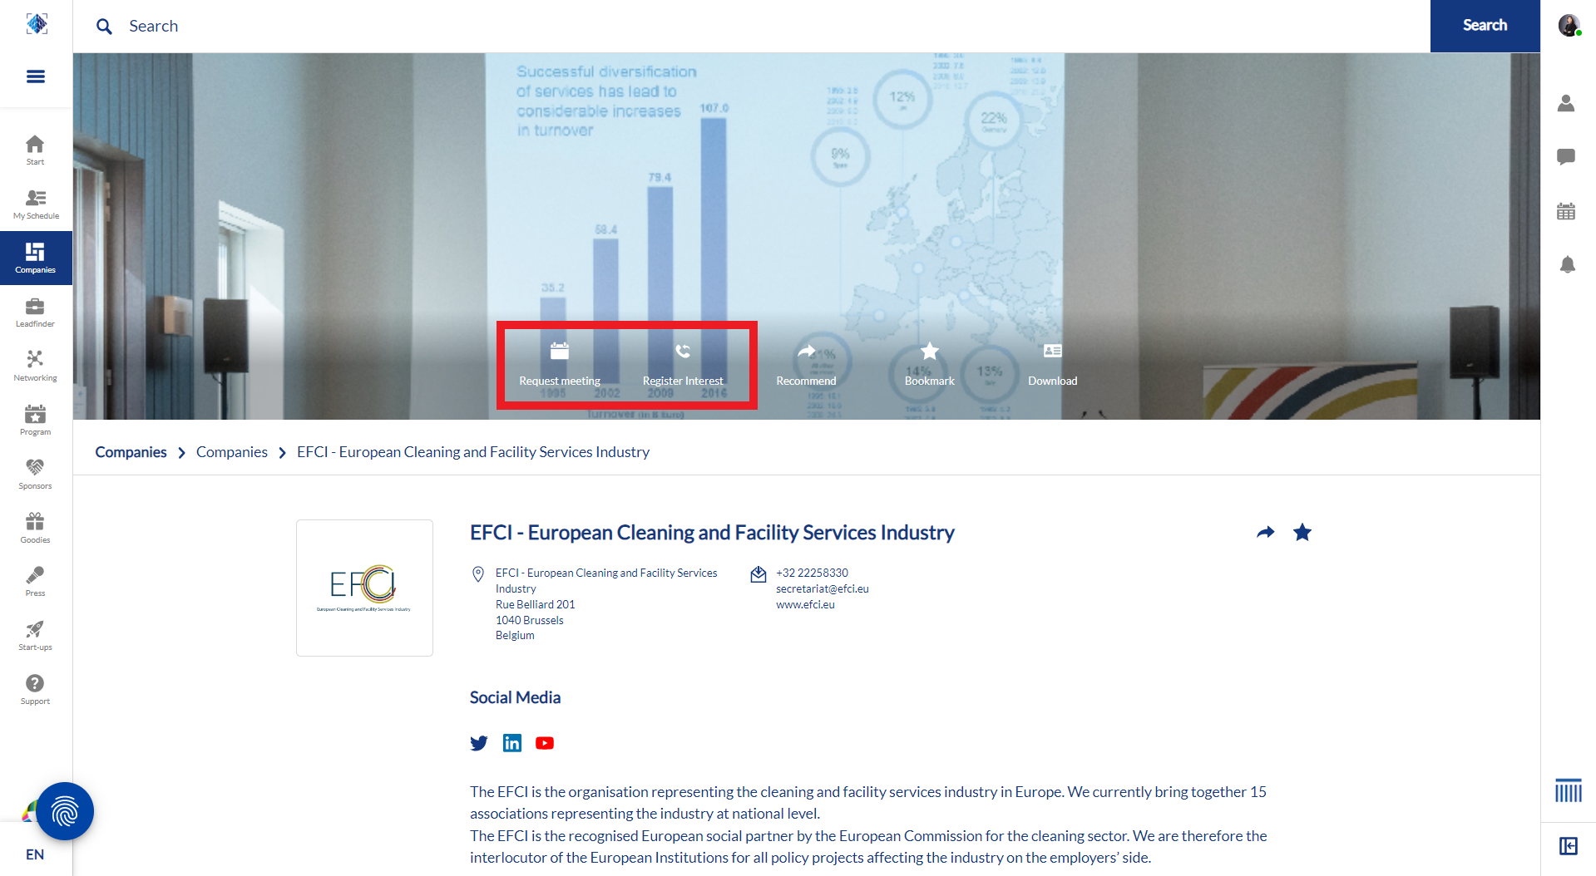Open Sponsors in the sidebar

pos(35,475)
